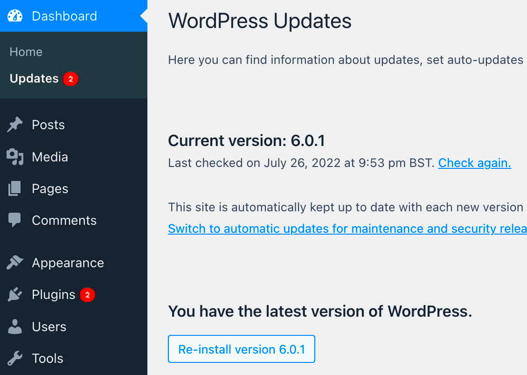Viewport: 527px width, 375px height.
Task: Click Re-install version 6.0.1 button
Action: pyautogui.click(x=241, y=349)
